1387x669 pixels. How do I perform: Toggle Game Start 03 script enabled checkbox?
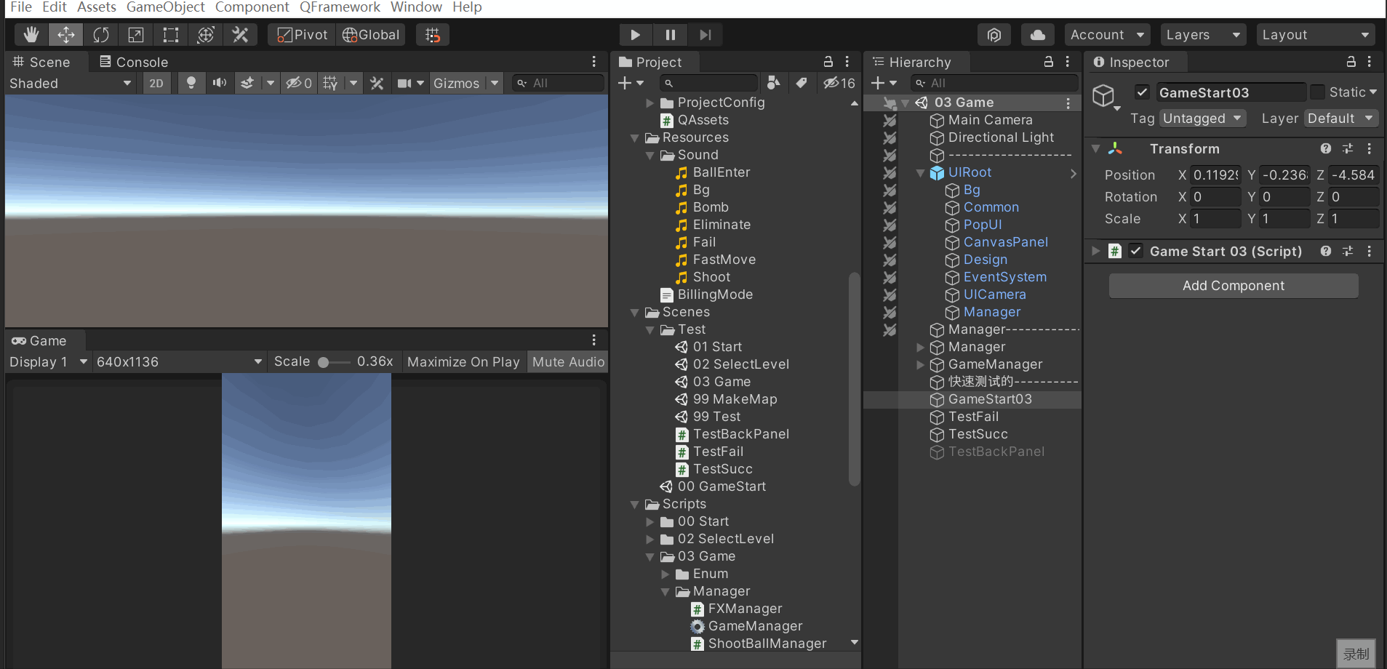1135,251
